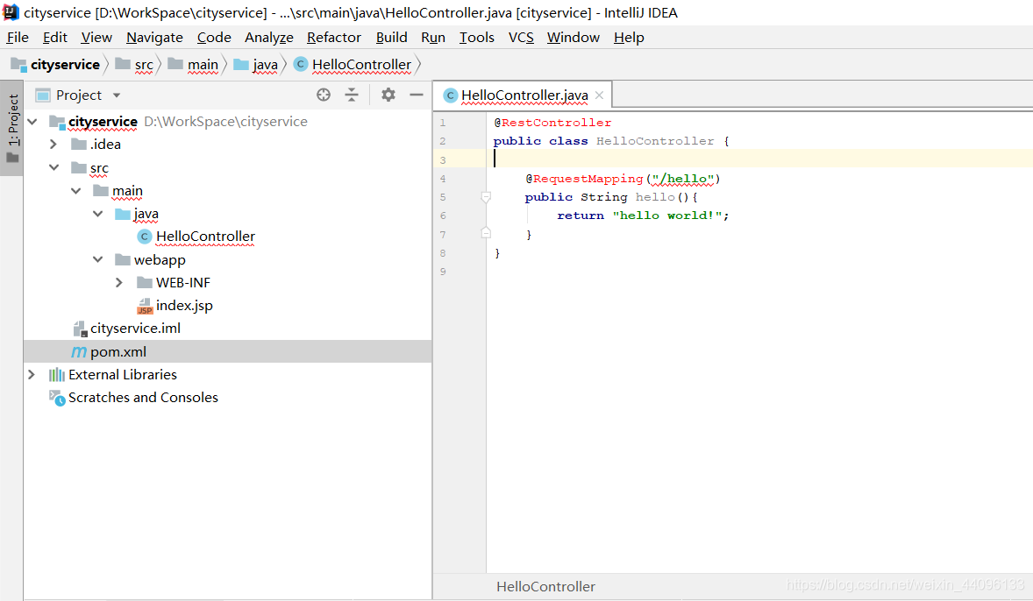
Task: Open the Run menu
Action: [x=433, y=38]
